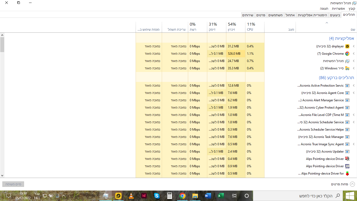Sort by the צריכת חשמל column header
Screen dimensions: 357x201
point(175,27)
